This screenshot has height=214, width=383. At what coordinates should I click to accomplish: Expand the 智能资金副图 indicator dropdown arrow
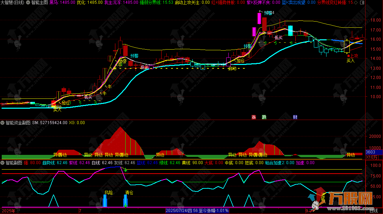click(x=3, y=122)
